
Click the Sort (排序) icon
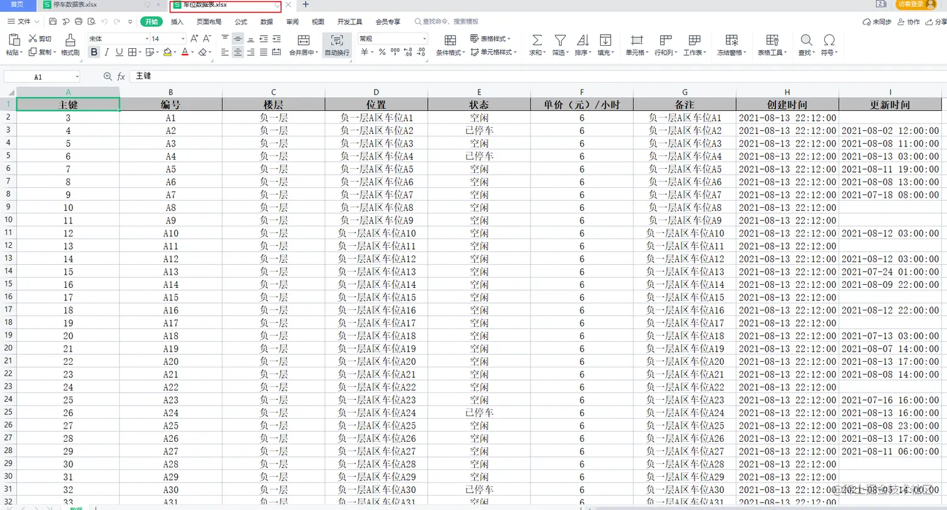(582, 40)
